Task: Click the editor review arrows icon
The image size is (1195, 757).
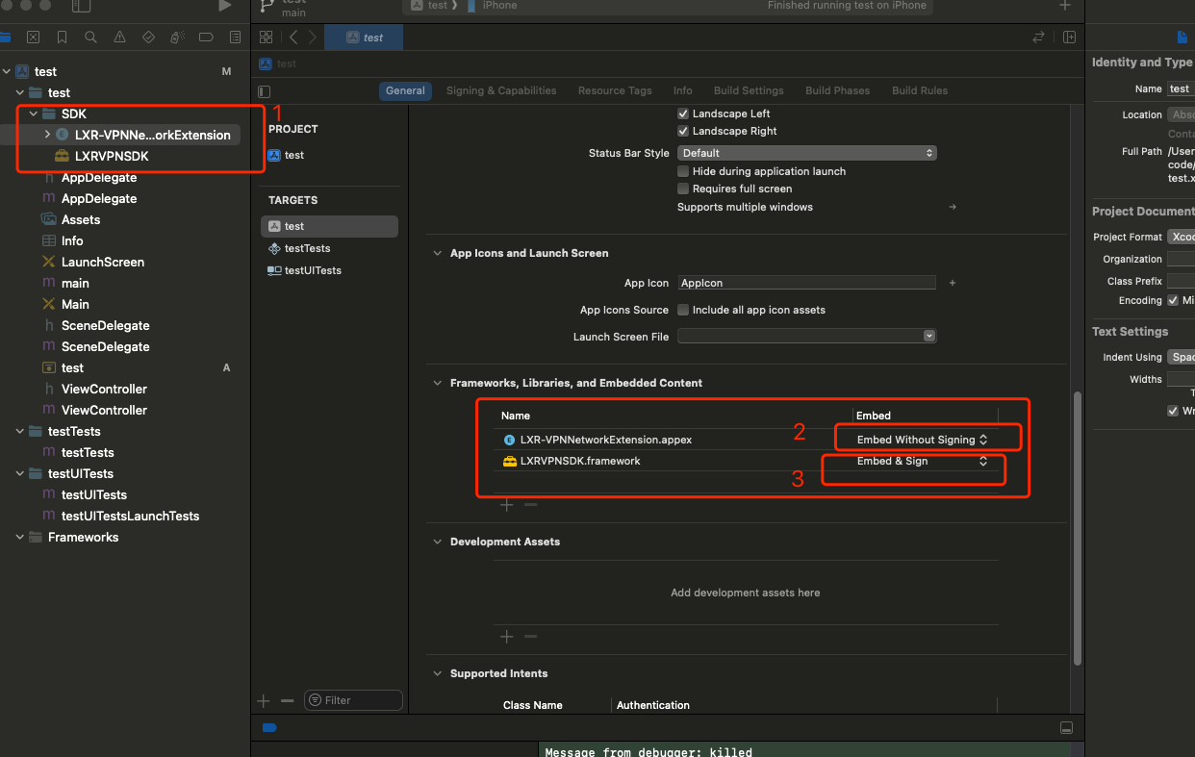Action: click(x=1038, y=38)
